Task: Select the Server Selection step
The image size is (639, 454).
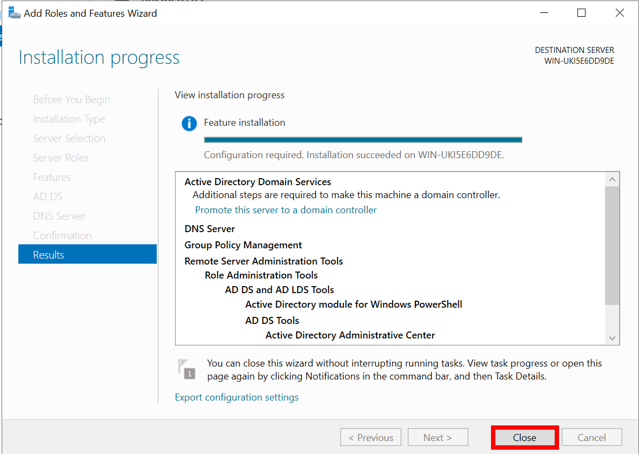Action: (69, 138)
